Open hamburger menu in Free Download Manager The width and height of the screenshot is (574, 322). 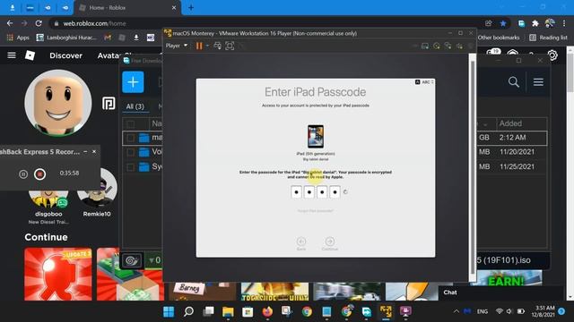(x=538, y=82)
